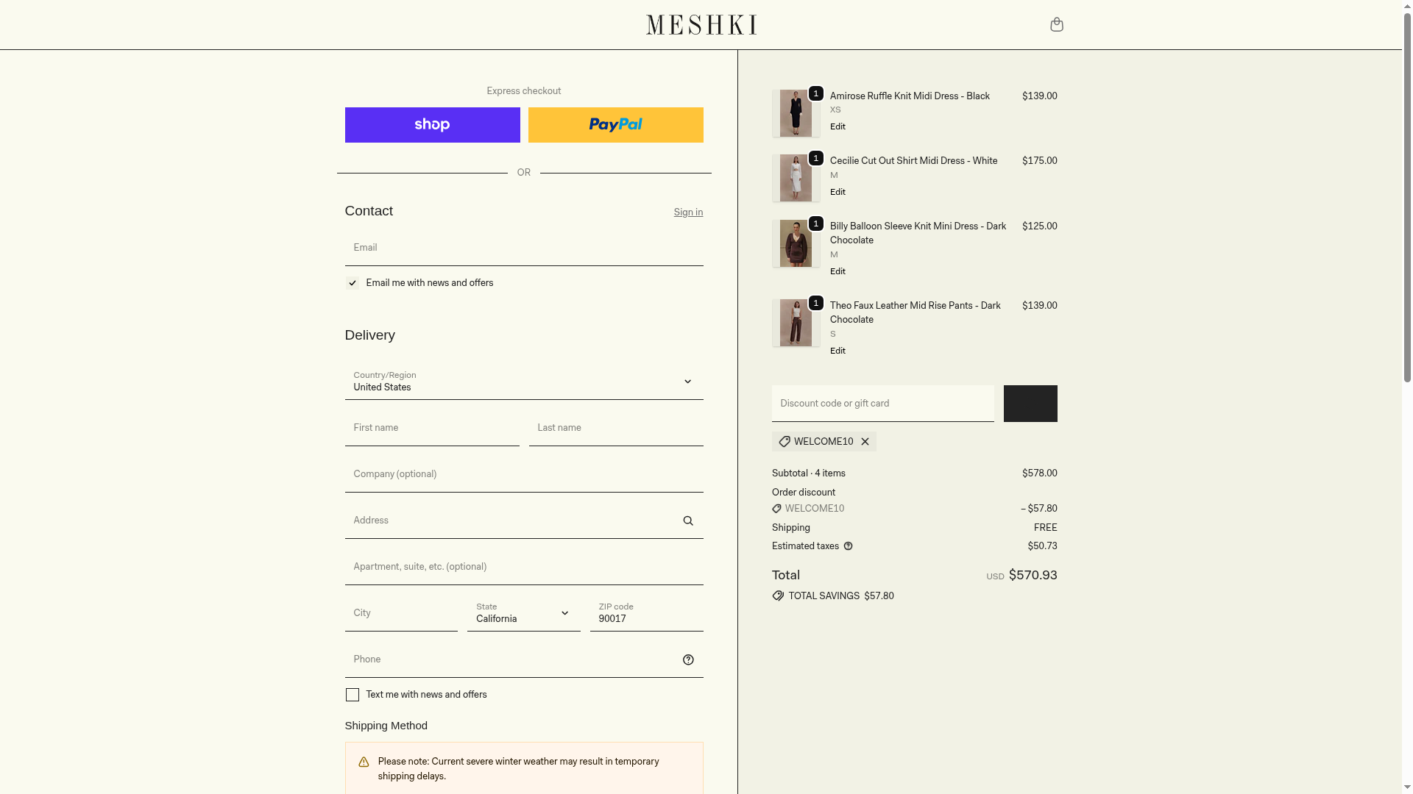Remove the WELCOME10 discount code tag

[x=865, y=442]
